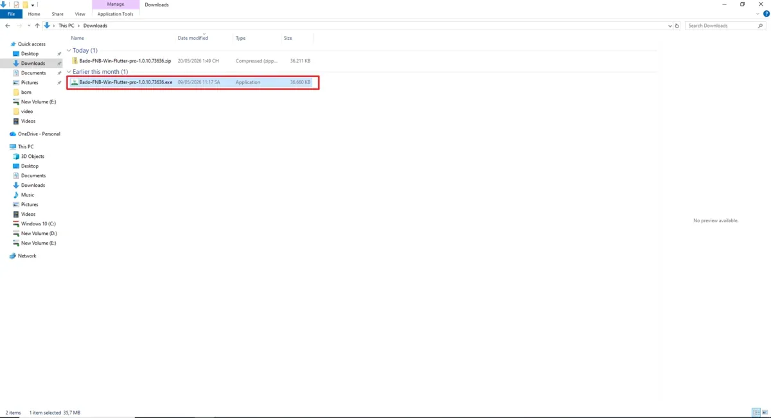Open the recent locations dropdown
Viewport: 771px width, 418px height.
click(x=28, y=26)
